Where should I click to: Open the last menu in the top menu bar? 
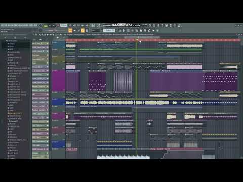(35, 26)
